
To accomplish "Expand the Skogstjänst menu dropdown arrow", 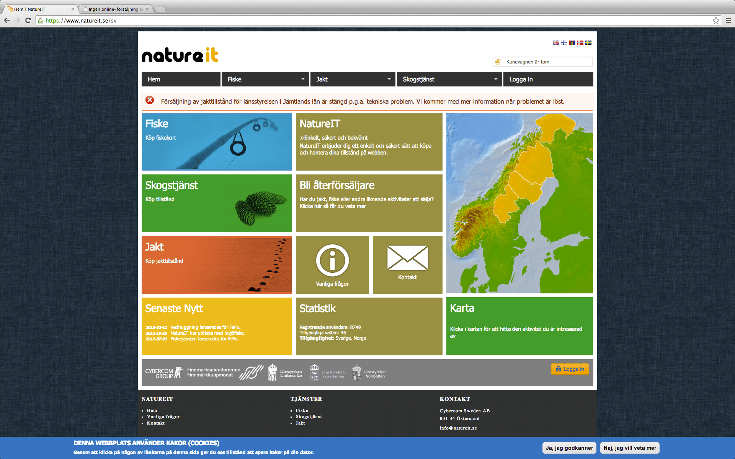I will pyautogui.click(x=496, y=79).
